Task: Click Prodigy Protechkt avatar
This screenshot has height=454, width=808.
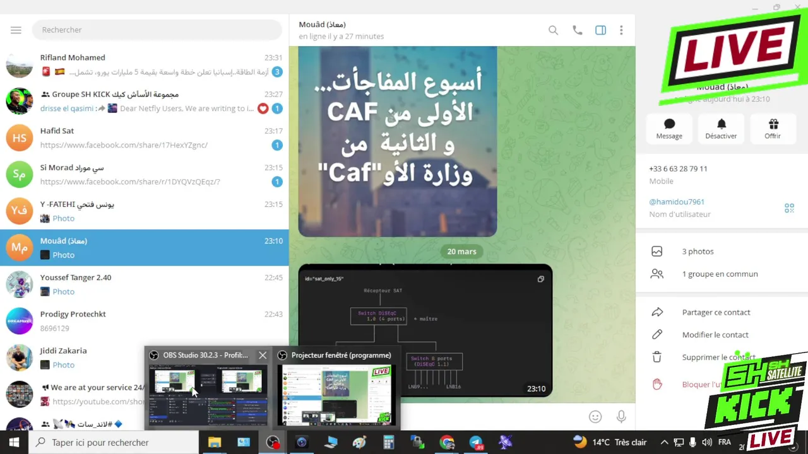Action: pos(20,320)
